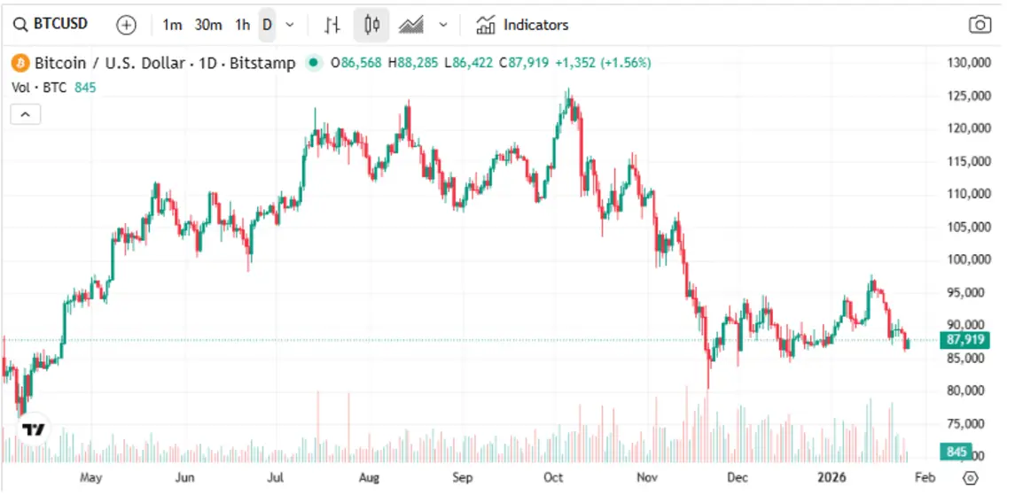Collapse the indicator legend with chevron
The height and width of the screenshot is (495, 1015).
(x=25, y=115)
